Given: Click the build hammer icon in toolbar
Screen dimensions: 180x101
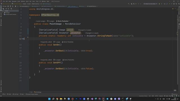Looking at the screenshot, I should pos(129,4).
